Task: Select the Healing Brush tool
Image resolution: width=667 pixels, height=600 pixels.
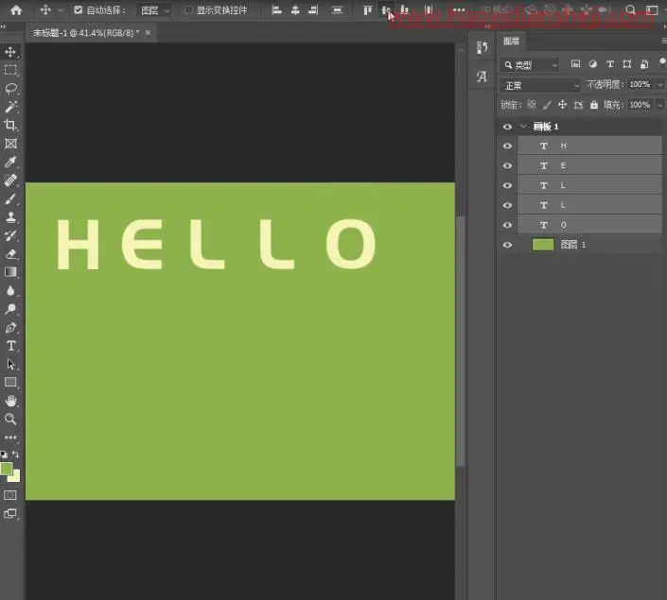Action: pos(10,180)
